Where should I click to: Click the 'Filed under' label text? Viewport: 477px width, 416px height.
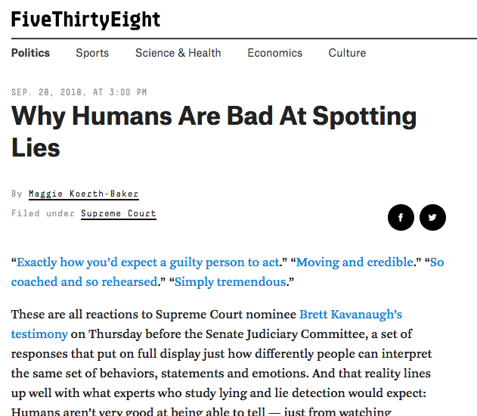click(43, 213)
